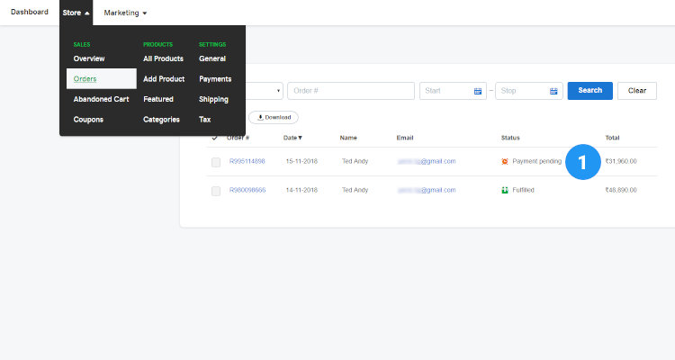The height and width of the screenshot is (360, 675).
Task: Go to Coupons in Sales menu
Action: [x=88, y=120]
